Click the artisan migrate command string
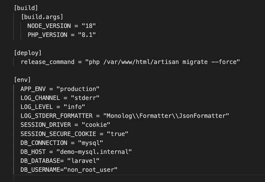The image size is (265, 182). tap(162, 62)
